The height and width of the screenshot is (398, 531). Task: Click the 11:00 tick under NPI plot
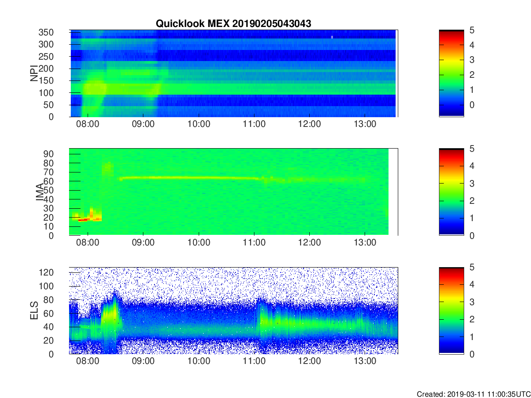254,124
